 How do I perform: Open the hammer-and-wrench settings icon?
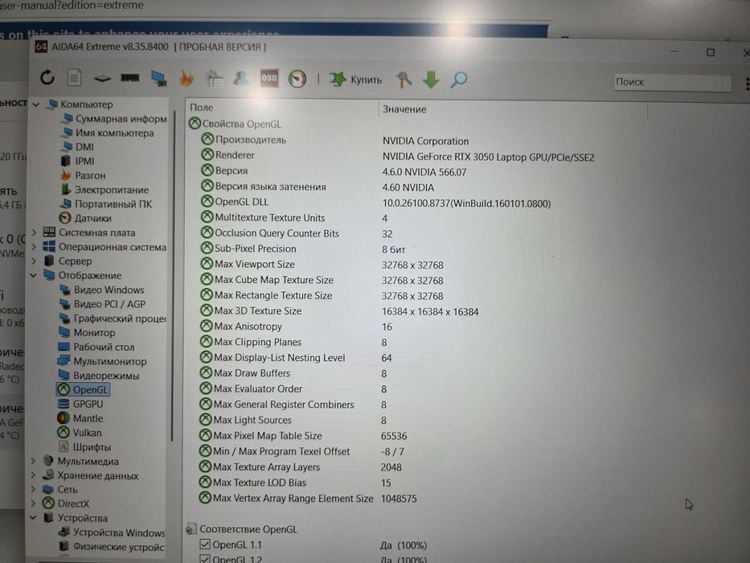pyautogui.click(x=404, y=80)
